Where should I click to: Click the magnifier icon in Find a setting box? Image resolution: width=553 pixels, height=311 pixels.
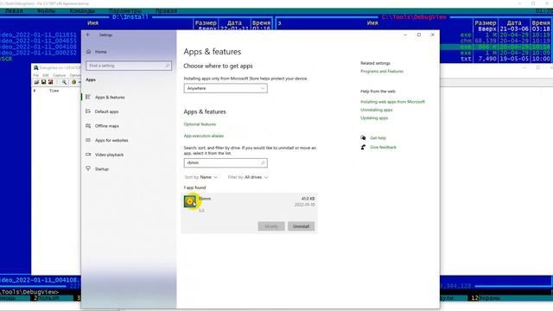click(x=168, y=66)
